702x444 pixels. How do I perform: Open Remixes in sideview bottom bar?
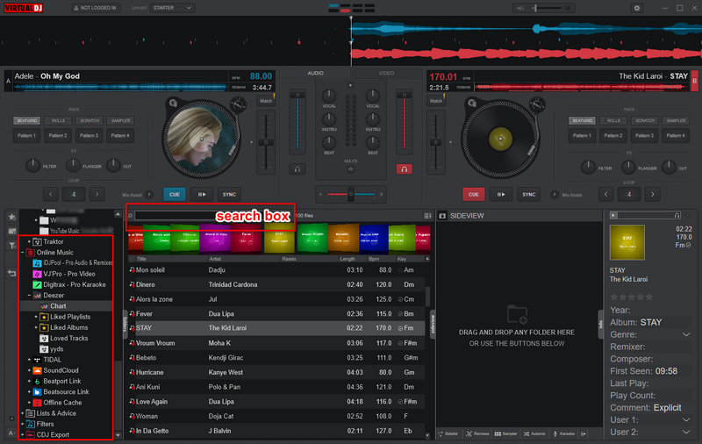477,433
